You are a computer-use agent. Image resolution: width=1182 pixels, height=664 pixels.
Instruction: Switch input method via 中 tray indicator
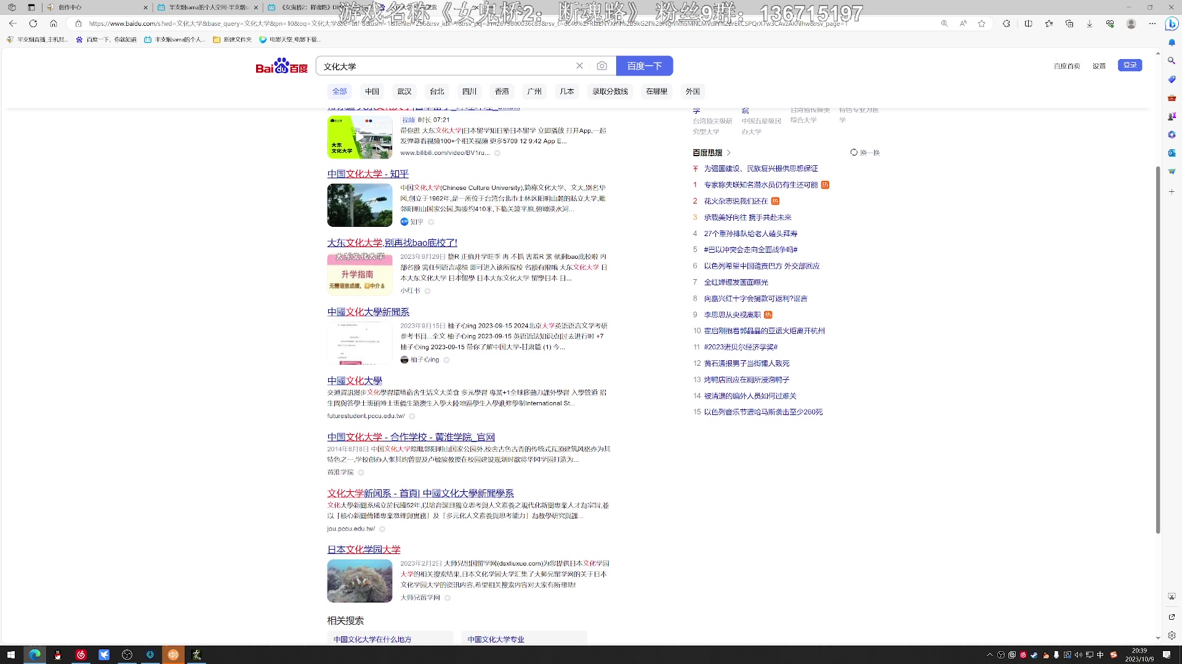pyautogui.click(x=1100, y=655)
